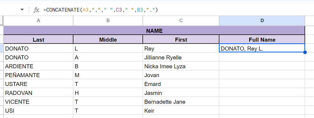Viewport: 314px width, 118px height.
Task: Open the name box dropdown arrow
Action: coord(22,10)
